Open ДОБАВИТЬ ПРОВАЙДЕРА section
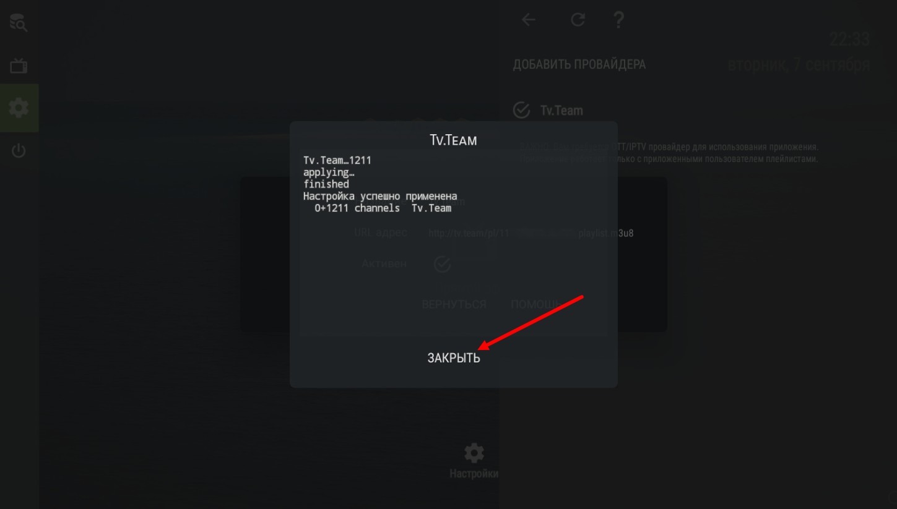Image resolution: width=897 pixels, height=509 pixels. tap(579, 64)
